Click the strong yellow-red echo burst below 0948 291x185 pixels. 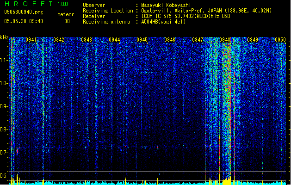(x=227, y=110)
